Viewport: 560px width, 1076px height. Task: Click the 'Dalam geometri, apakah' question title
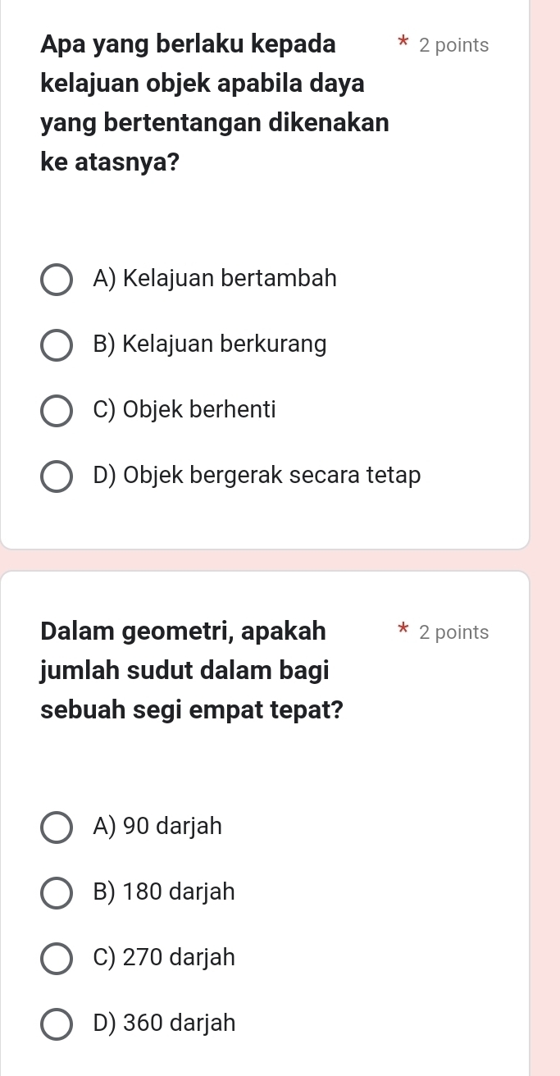click(x=183, y=631)
